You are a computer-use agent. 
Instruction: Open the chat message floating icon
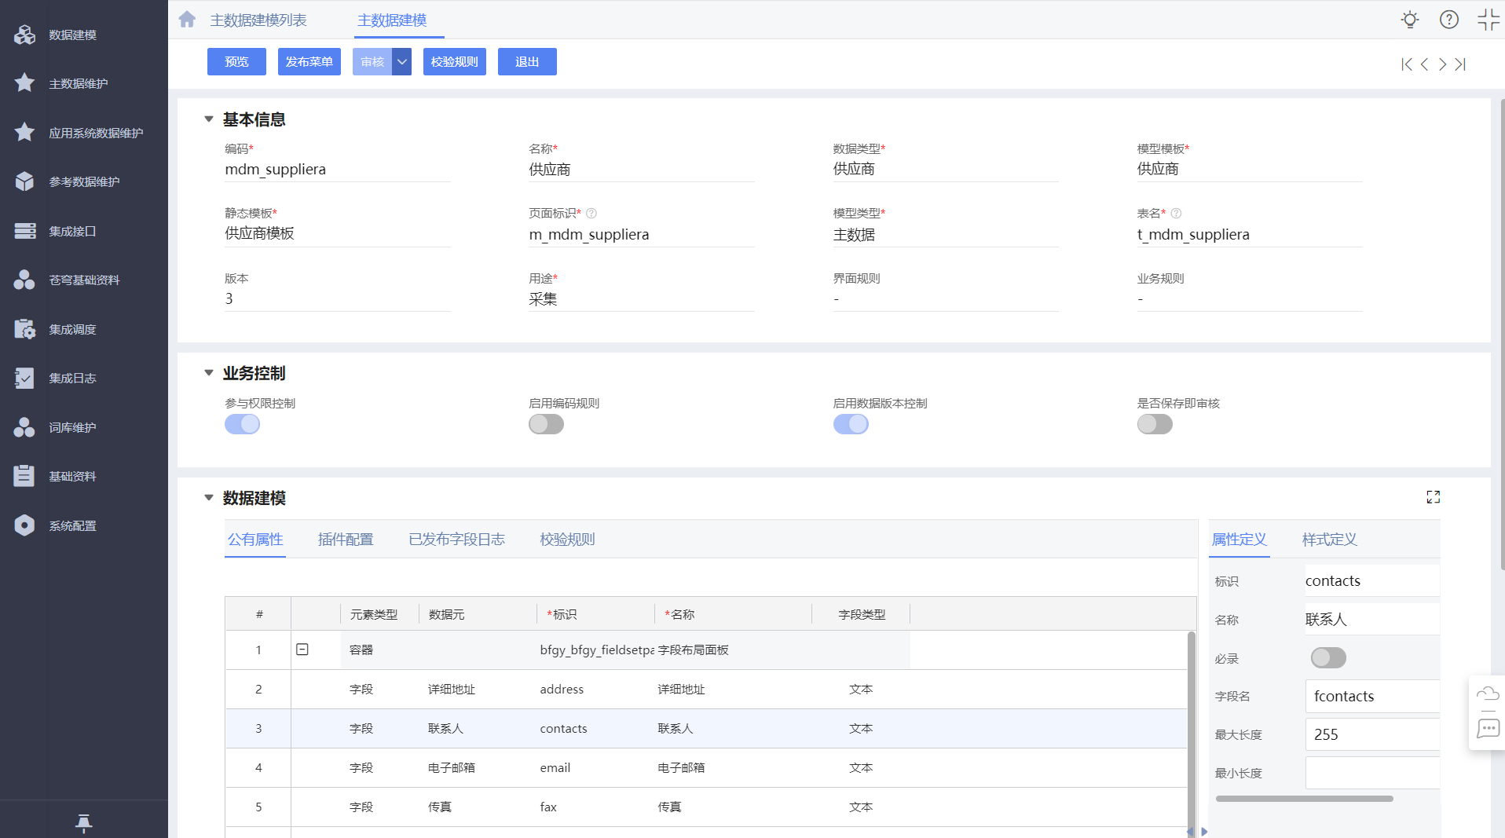click(x=1487, y=728)
